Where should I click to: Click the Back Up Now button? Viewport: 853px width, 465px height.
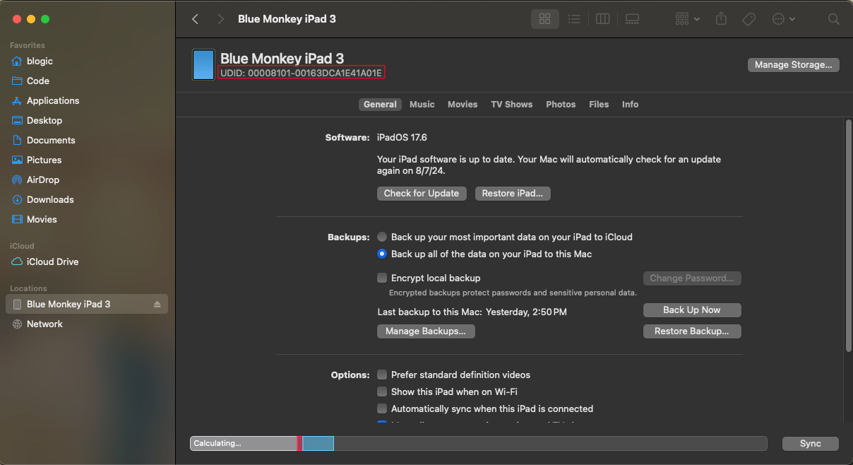691,310
